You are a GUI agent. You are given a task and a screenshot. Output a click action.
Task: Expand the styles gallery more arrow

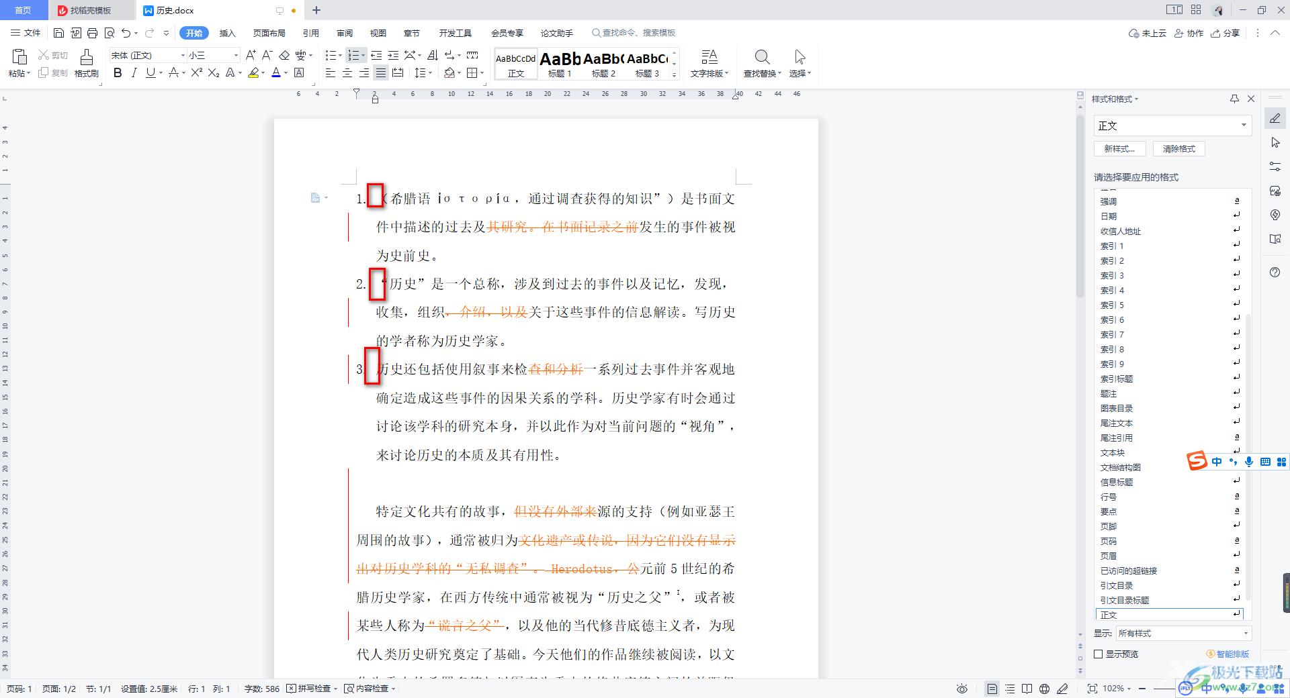click(x=674, y=76)
